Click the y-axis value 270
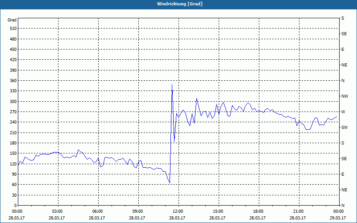This screenshot has height=223, width=357. click(13, 112)
